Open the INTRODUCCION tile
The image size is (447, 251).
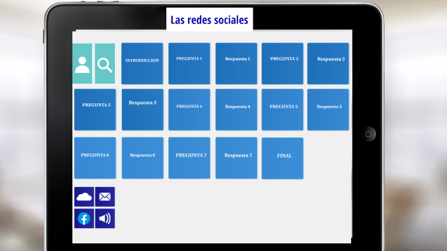(142, 63)
